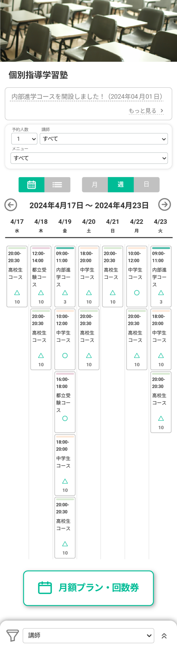This screenshot has width=177, height=648.
Task: Click circle availability icon on 4/22 10:00 slot
Action: tap(137, 293)
